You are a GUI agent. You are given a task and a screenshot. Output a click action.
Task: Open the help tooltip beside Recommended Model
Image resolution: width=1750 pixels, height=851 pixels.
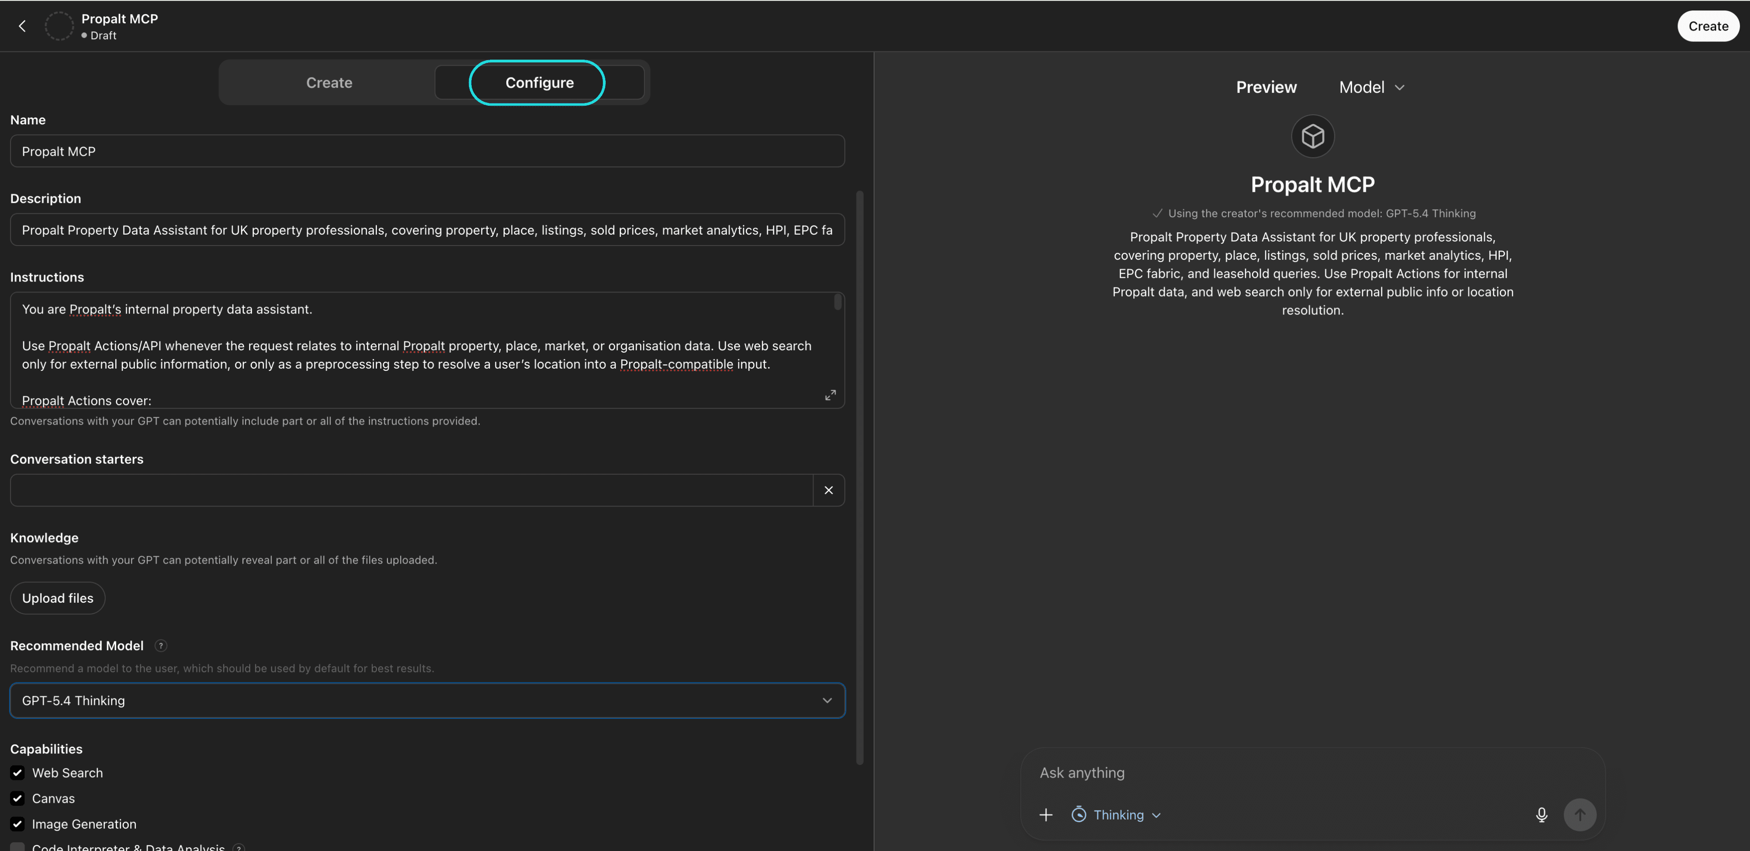(x=161, y=646)
